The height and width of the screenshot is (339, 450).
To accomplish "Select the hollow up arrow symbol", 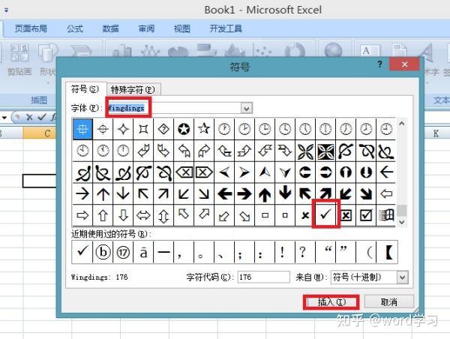I will pyautogui.click(x=103, y=215).
